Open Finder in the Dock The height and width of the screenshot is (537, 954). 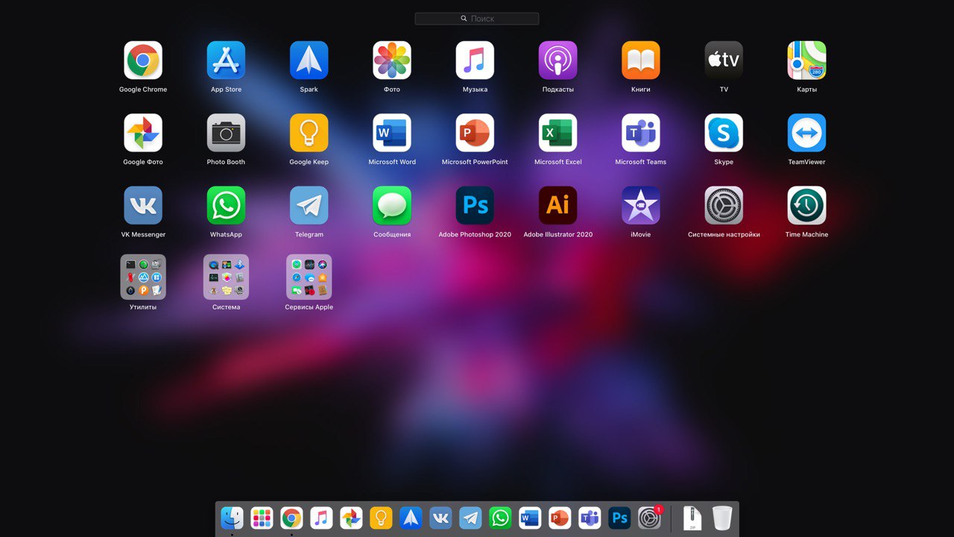tap(232, 518)
